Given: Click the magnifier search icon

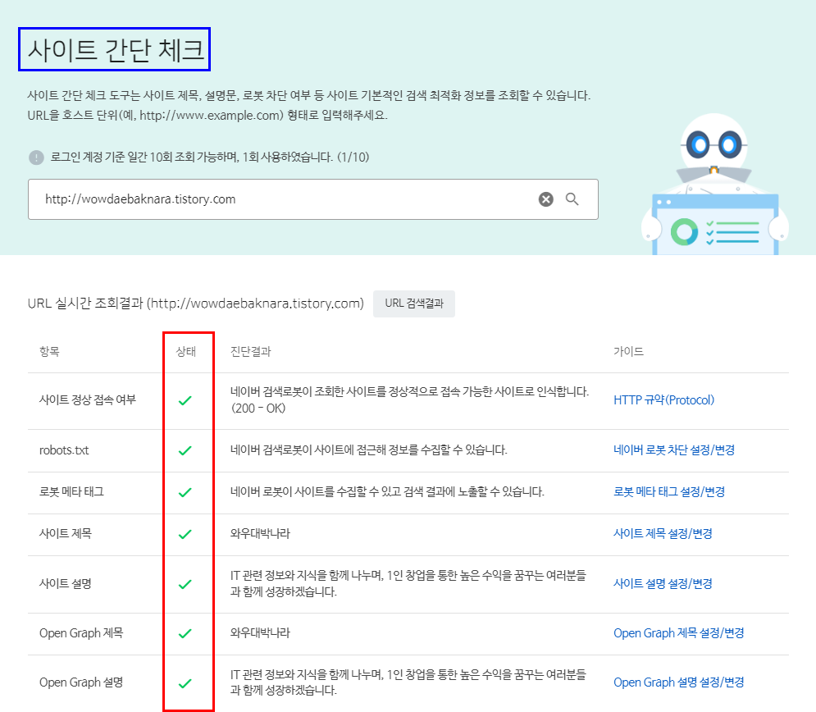Looking at the screenshot, I should point(572,199).
